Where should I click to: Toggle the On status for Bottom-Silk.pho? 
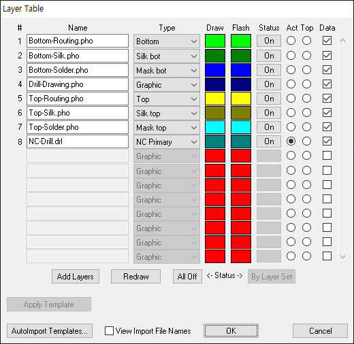(269, 56)
